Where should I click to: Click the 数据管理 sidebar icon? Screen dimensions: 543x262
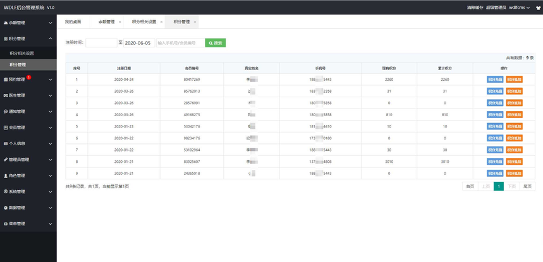[6, 208]
